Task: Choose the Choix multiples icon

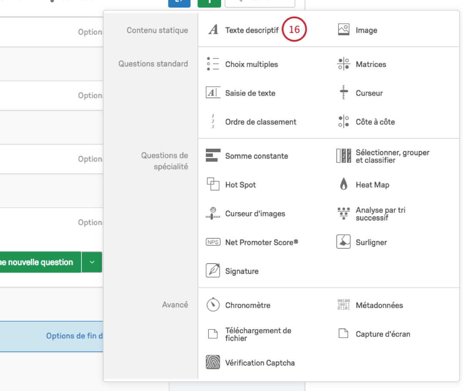Action: (213, 64)
